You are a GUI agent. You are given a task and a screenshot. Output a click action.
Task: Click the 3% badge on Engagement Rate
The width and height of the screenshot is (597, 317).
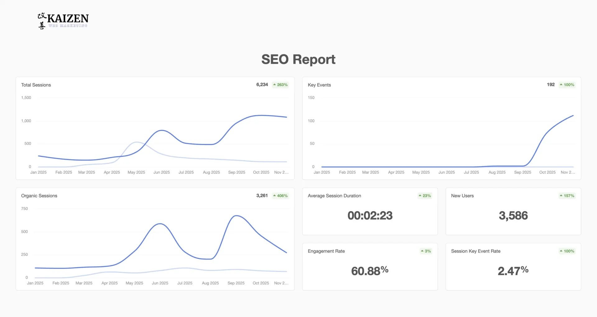pyautogui.click(x=426, y=251)
